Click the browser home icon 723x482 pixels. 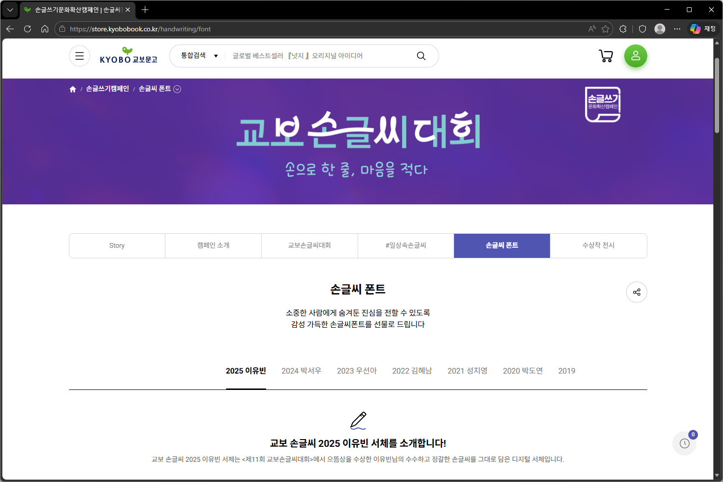pos(45,29)
